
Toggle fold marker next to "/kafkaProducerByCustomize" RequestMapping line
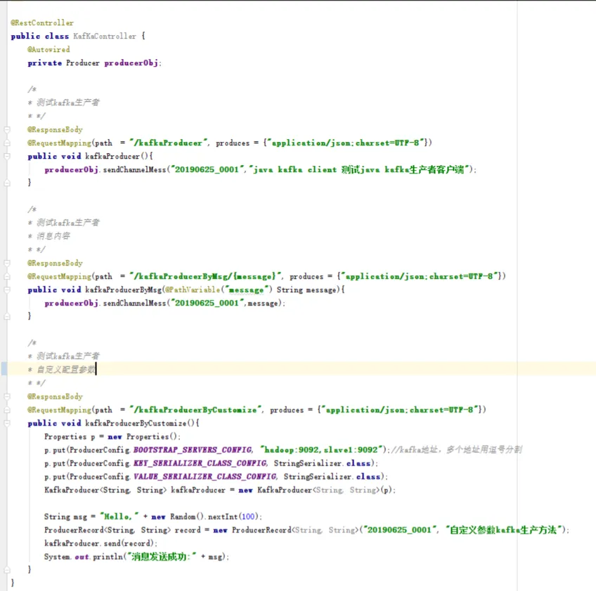[x=7, y=410]
